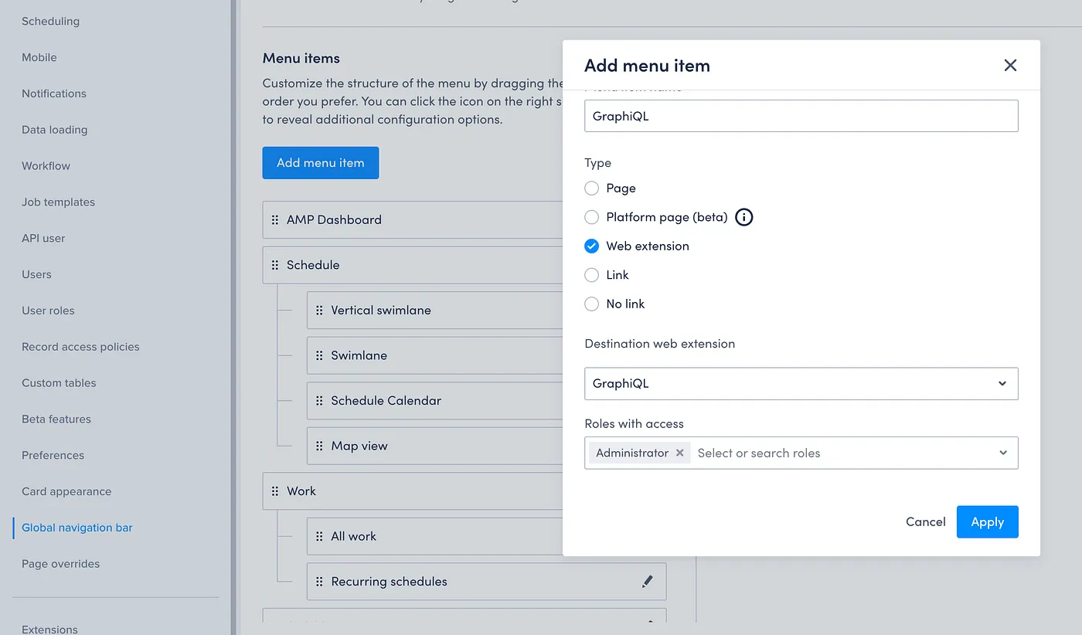Choose the No link type option
The height and width of the screenshot is (635, 1082).
(592, 304)
